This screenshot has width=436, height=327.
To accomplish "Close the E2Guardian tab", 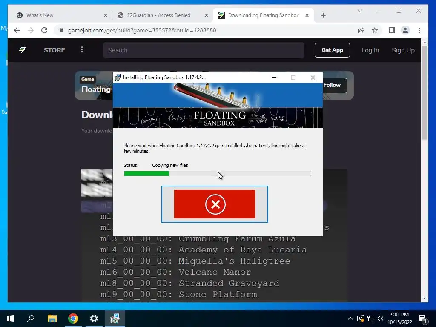I will [207, 16].
